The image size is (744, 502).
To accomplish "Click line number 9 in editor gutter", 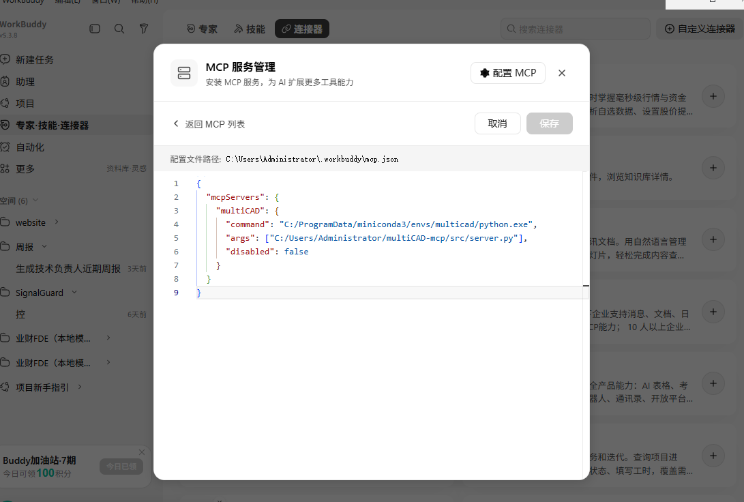I will pyautogui.click(x=176, y=293).
